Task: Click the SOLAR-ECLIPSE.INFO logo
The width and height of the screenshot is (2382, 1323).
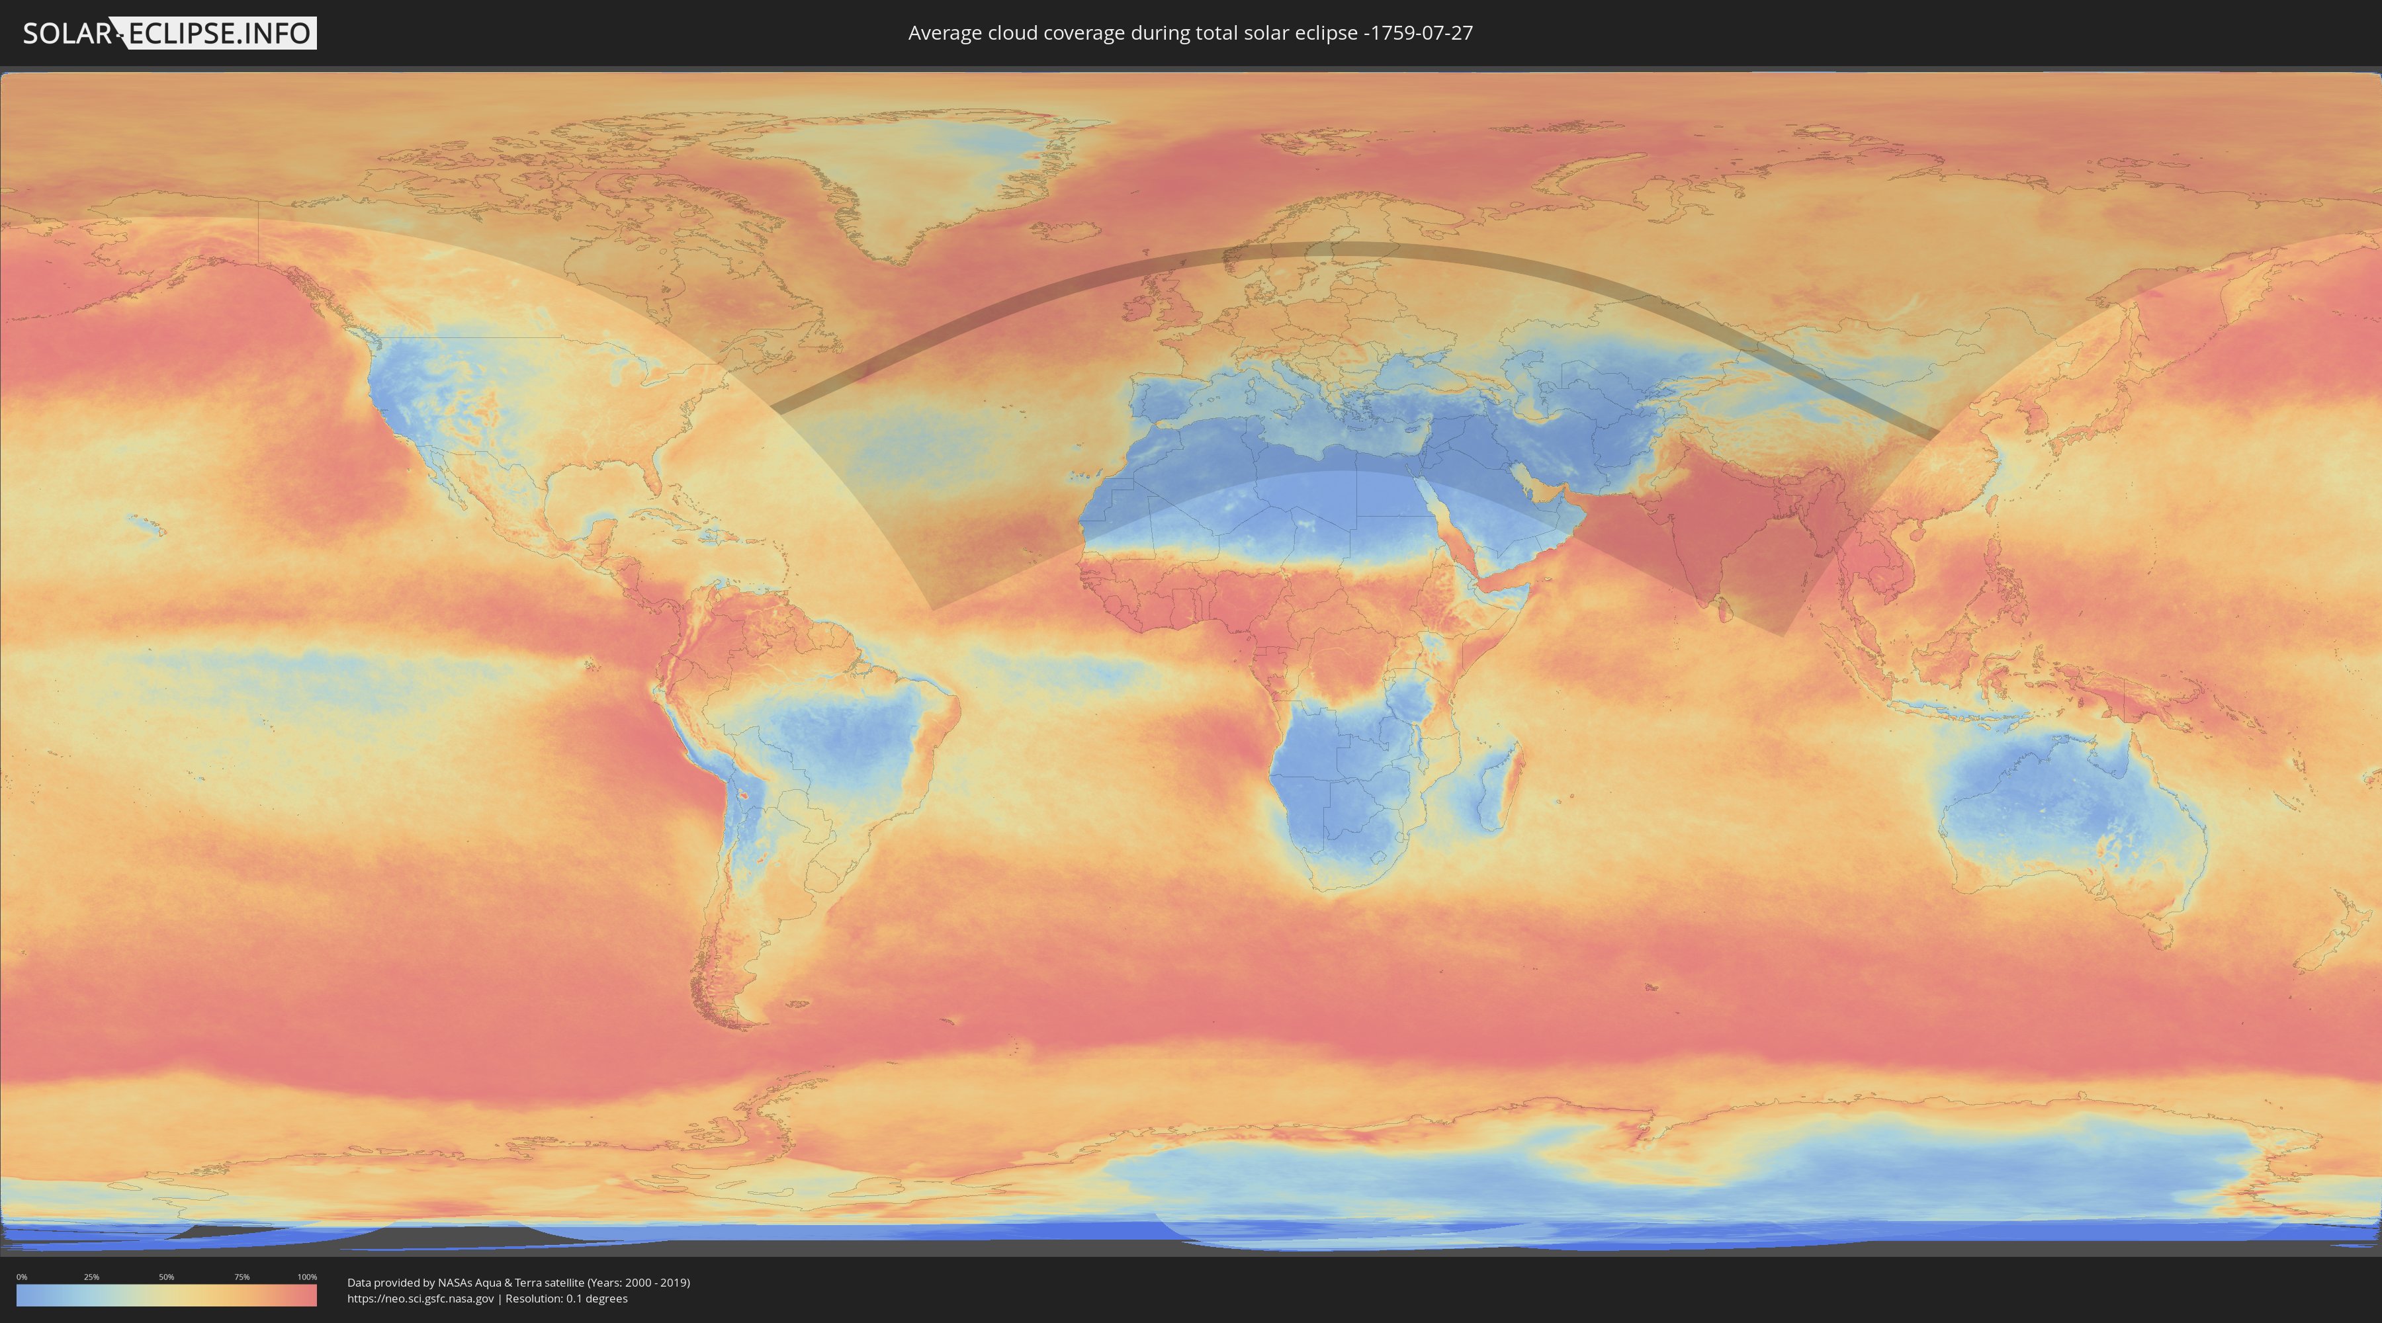Action: [169, 33]
